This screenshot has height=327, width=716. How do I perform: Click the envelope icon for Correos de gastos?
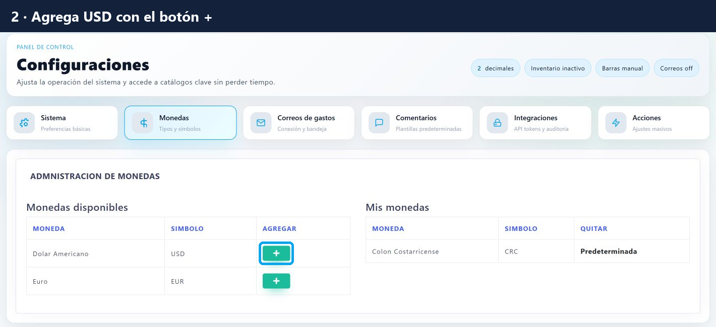261,123
